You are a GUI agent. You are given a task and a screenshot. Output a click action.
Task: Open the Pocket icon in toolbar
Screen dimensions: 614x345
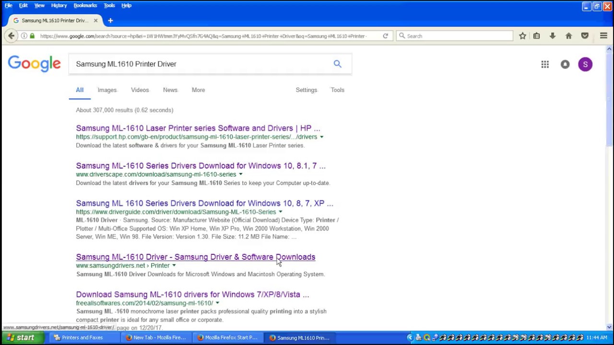point(585,36)
